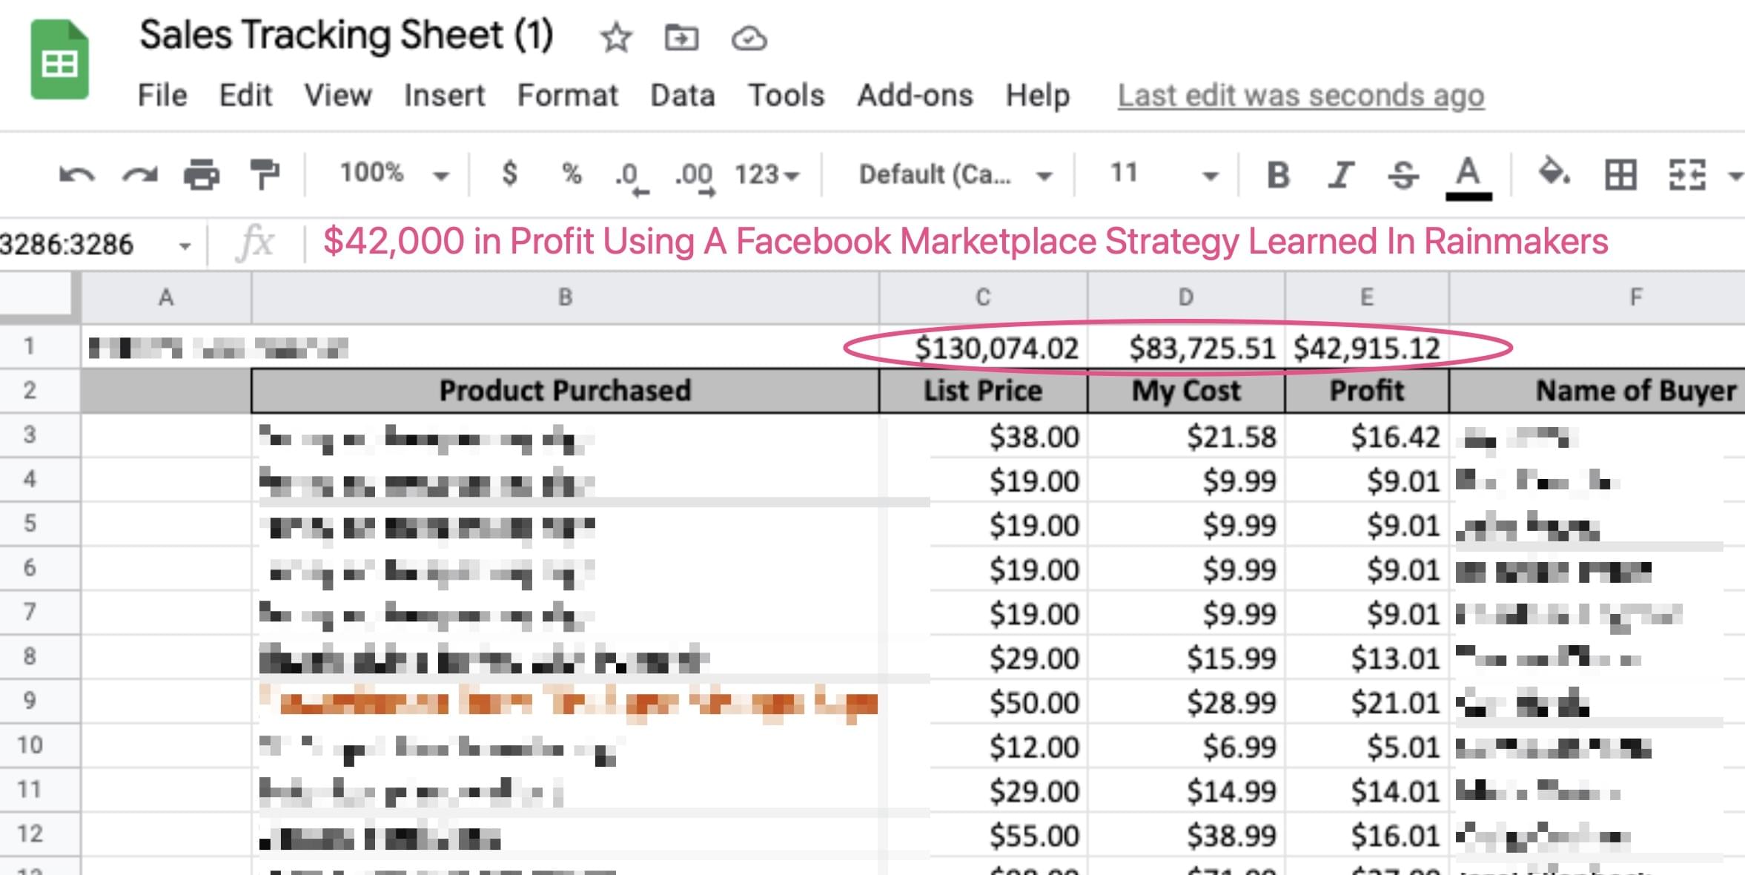Screen dimensions: 1745x875
Task: Open the View menu
Action: pyautogui.click(x=338, y=96)
